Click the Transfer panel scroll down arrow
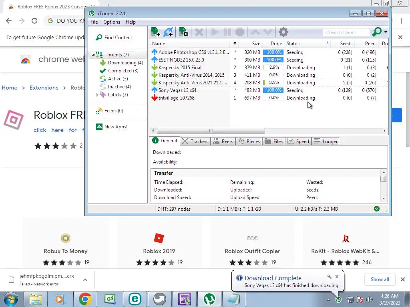 pyautogui.click(x=384, y=199)
